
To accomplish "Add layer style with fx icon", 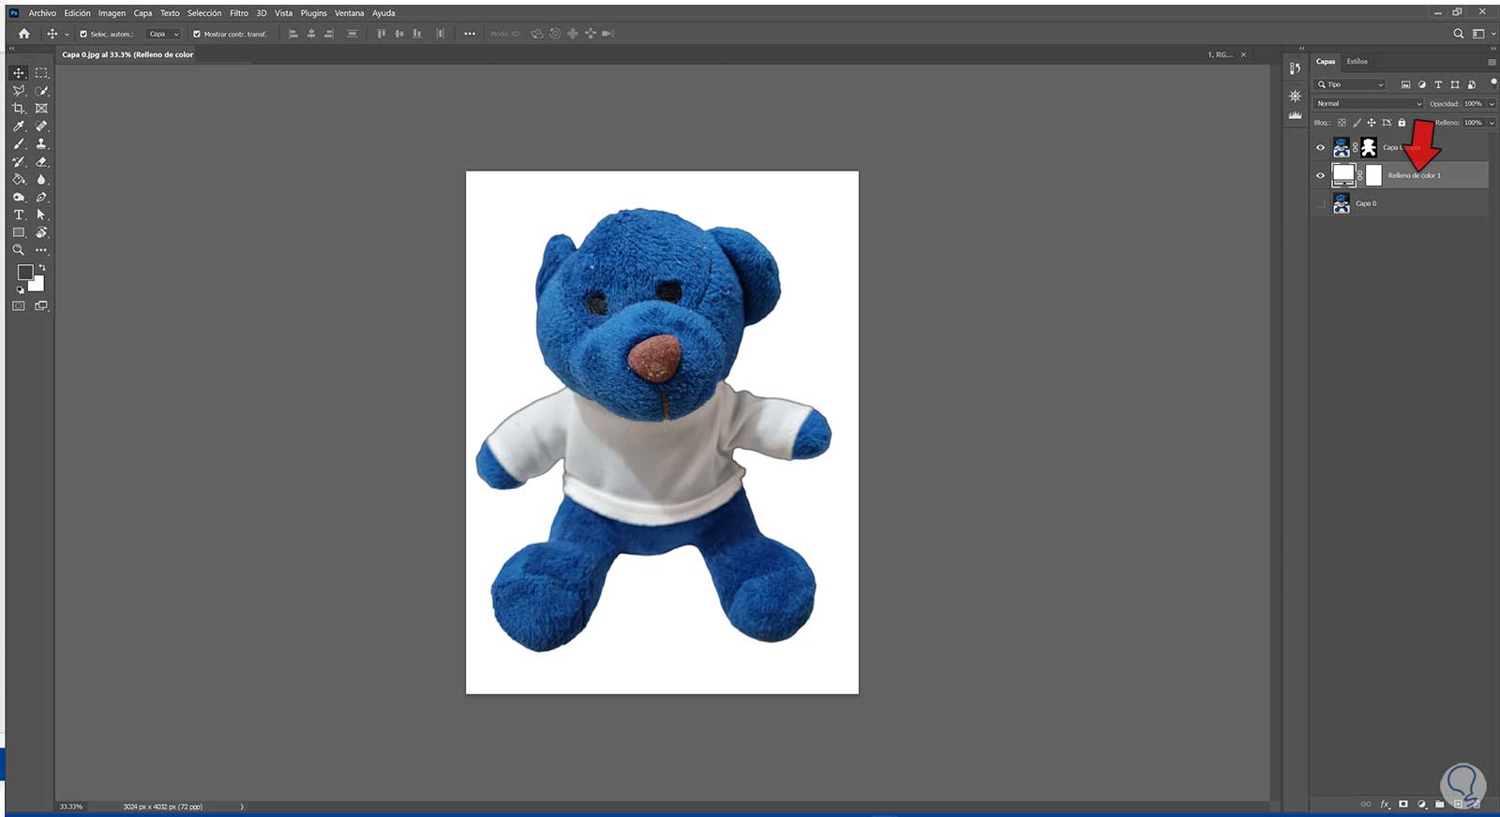I will [1385, 804].
